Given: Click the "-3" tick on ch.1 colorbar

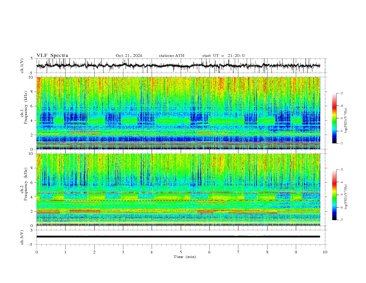Looking at the screenshot, I should click(x=341, y=93).
